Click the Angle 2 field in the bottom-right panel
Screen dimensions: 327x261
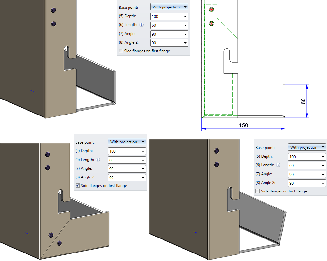307,183
